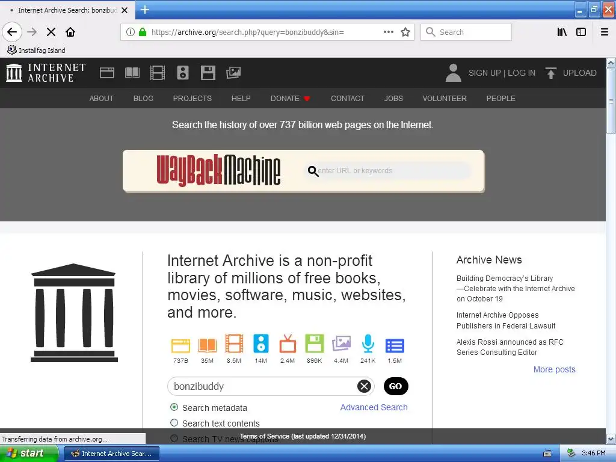This screenshot has height=462, width=616.
Task: Open a new tab with plus button
Action: click(145, 10)
